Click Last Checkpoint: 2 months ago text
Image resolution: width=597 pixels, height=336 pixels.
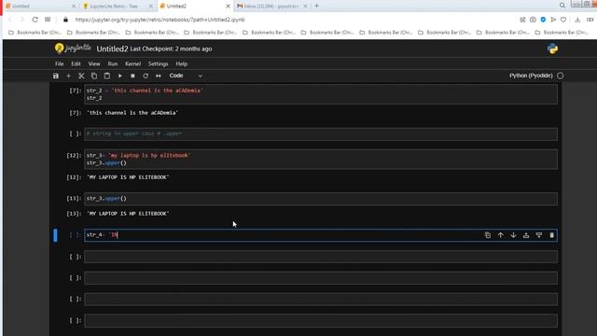coord(171,49)
